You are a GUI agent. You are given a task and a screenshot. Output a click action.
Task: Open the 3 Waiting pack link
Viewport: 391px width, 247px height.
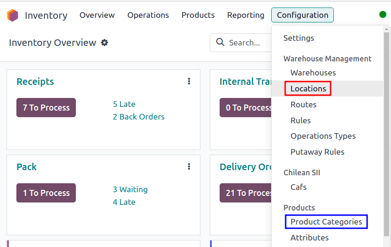pyautogui.click(x=130, y=189)
